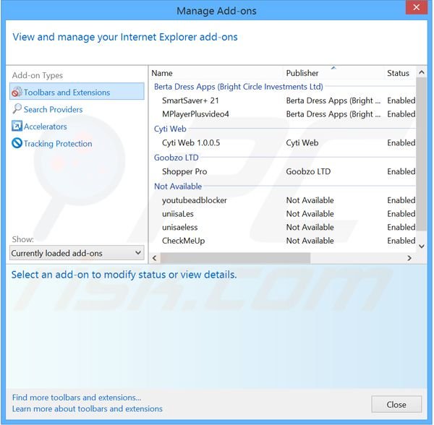Click the Tracking Protection icon
The image size is (434, 425).
(x=17, y=143)
